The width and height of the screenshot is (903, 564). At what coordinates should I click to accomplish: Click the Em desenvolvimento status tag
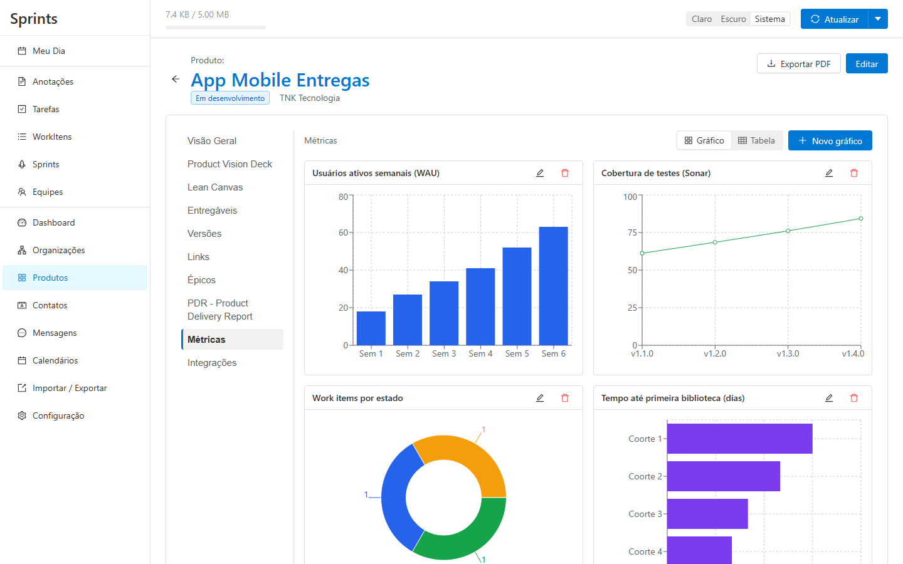point(230,98)
